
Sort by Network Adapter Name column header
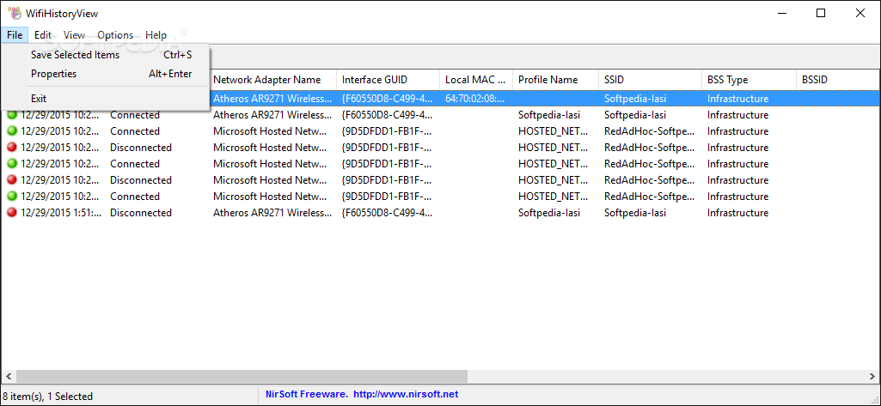pos(273,80)
